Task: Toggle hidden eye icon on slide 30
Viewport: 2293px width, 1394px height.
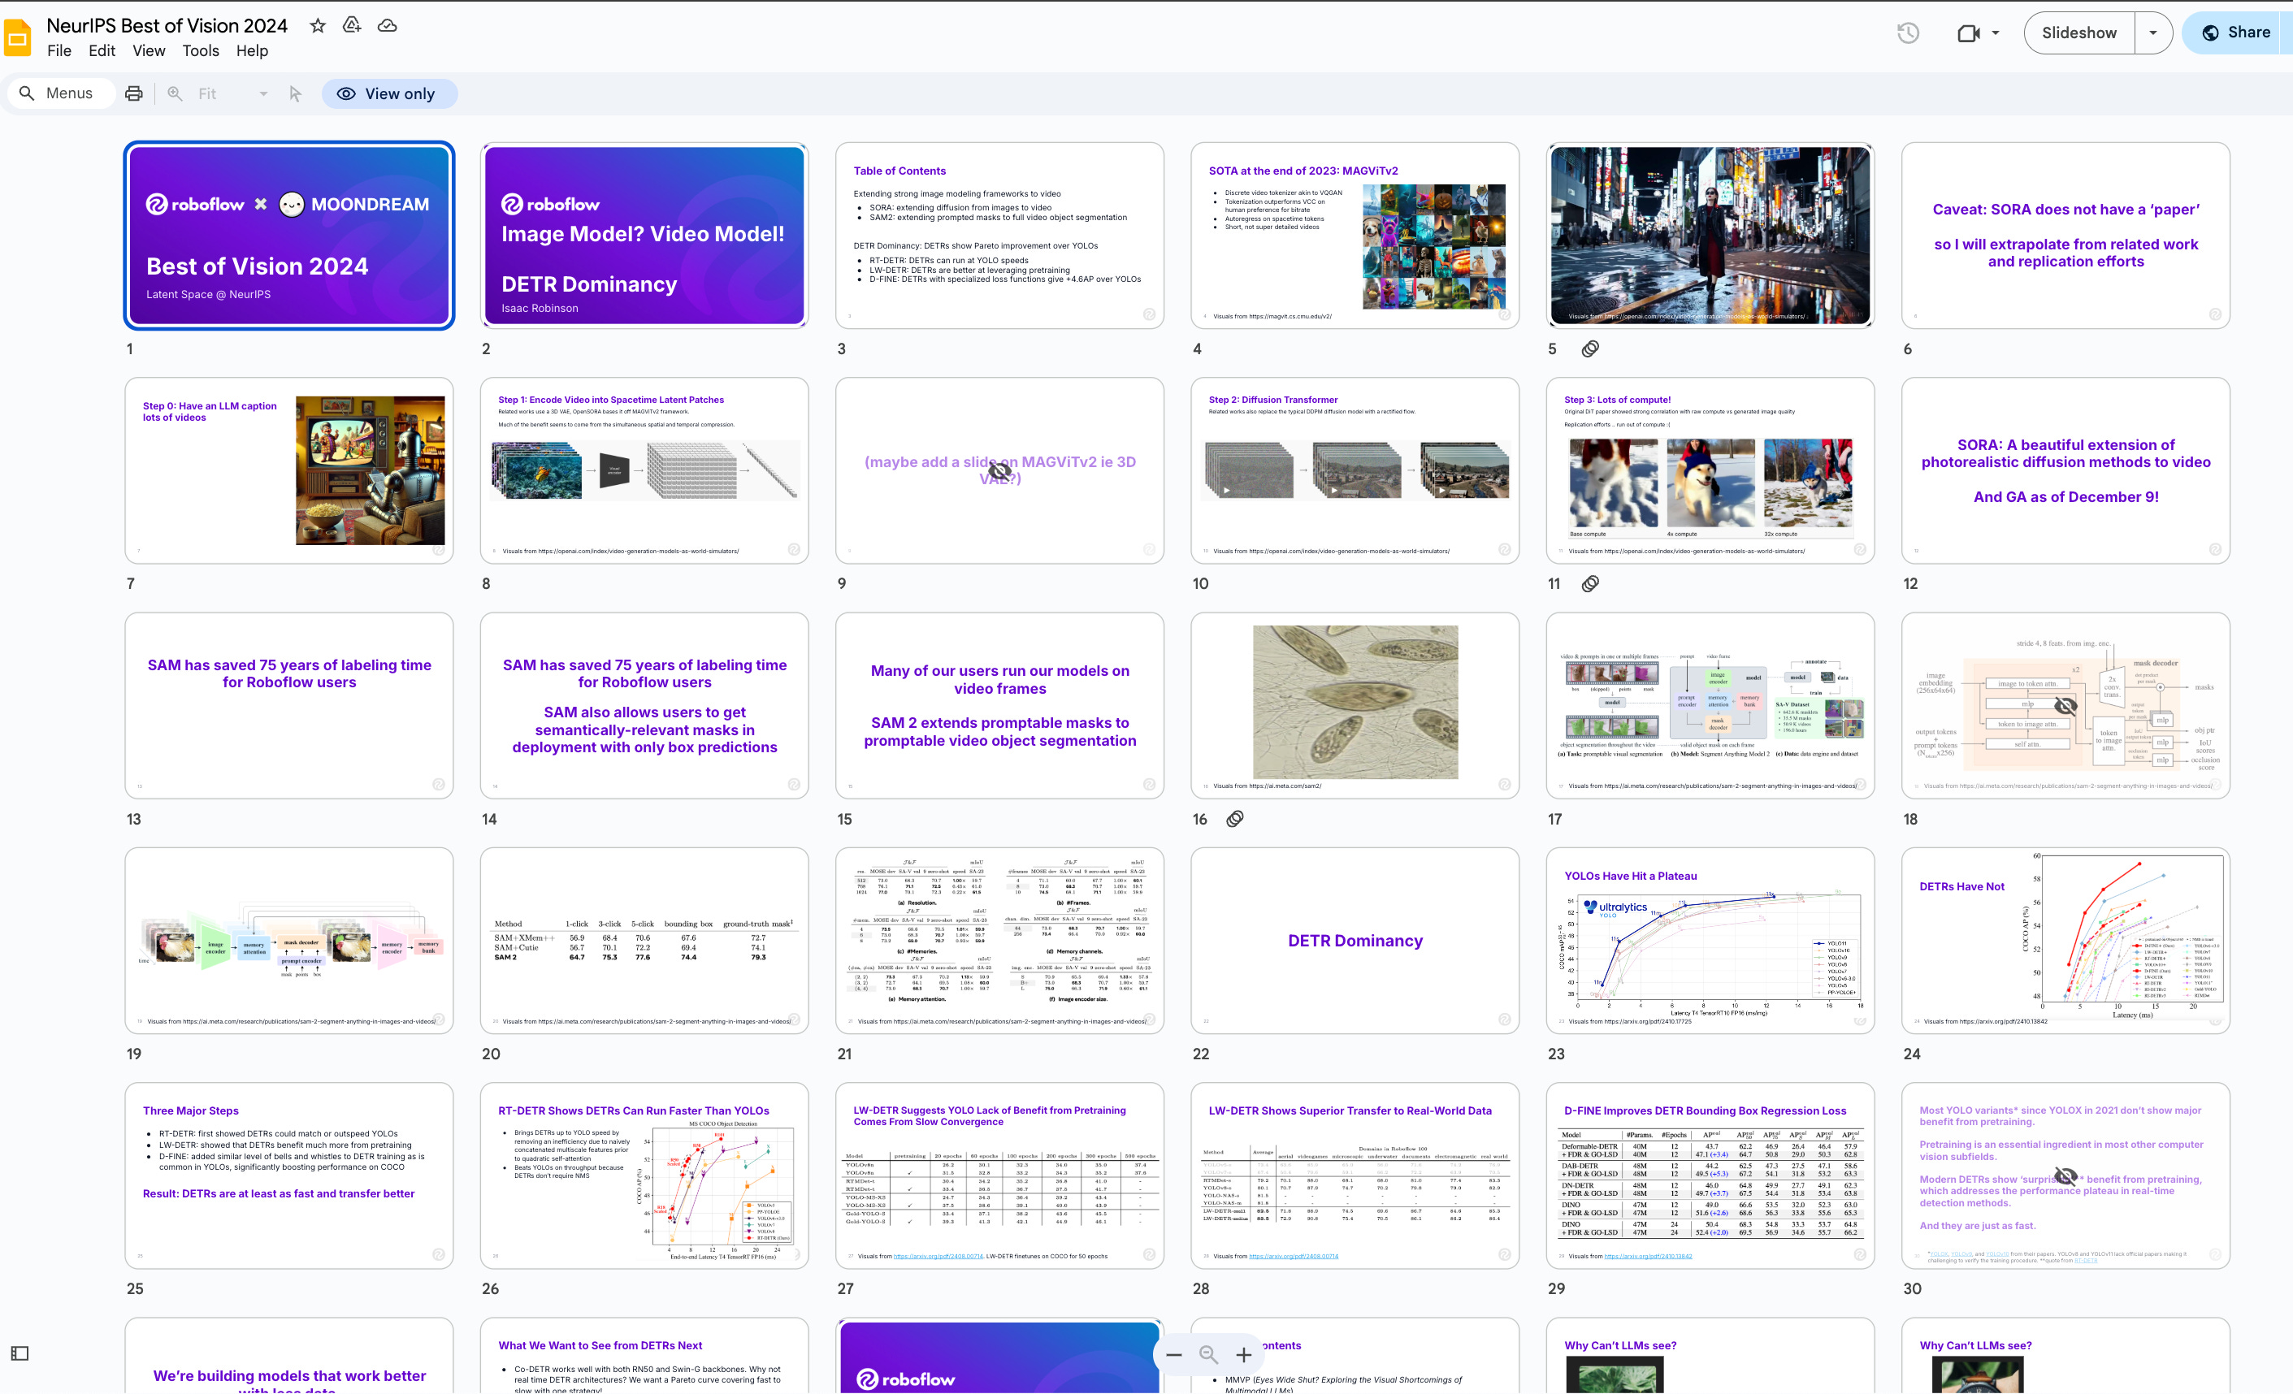Action: point(2066,1175)
